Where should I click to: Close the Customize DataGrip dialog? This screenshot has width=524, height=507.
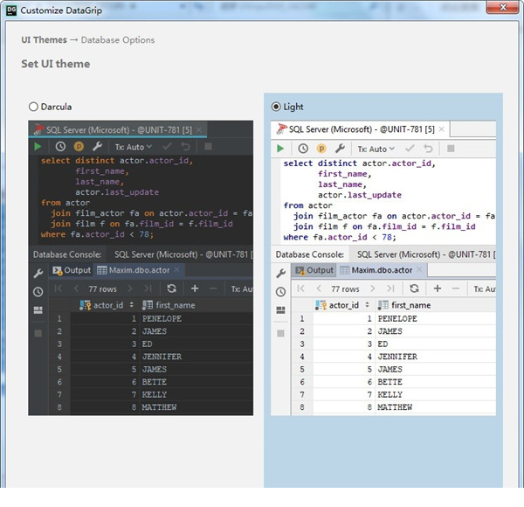click(503, 7)
